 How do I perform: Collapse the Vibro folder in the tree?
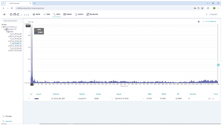coord(7,31)
